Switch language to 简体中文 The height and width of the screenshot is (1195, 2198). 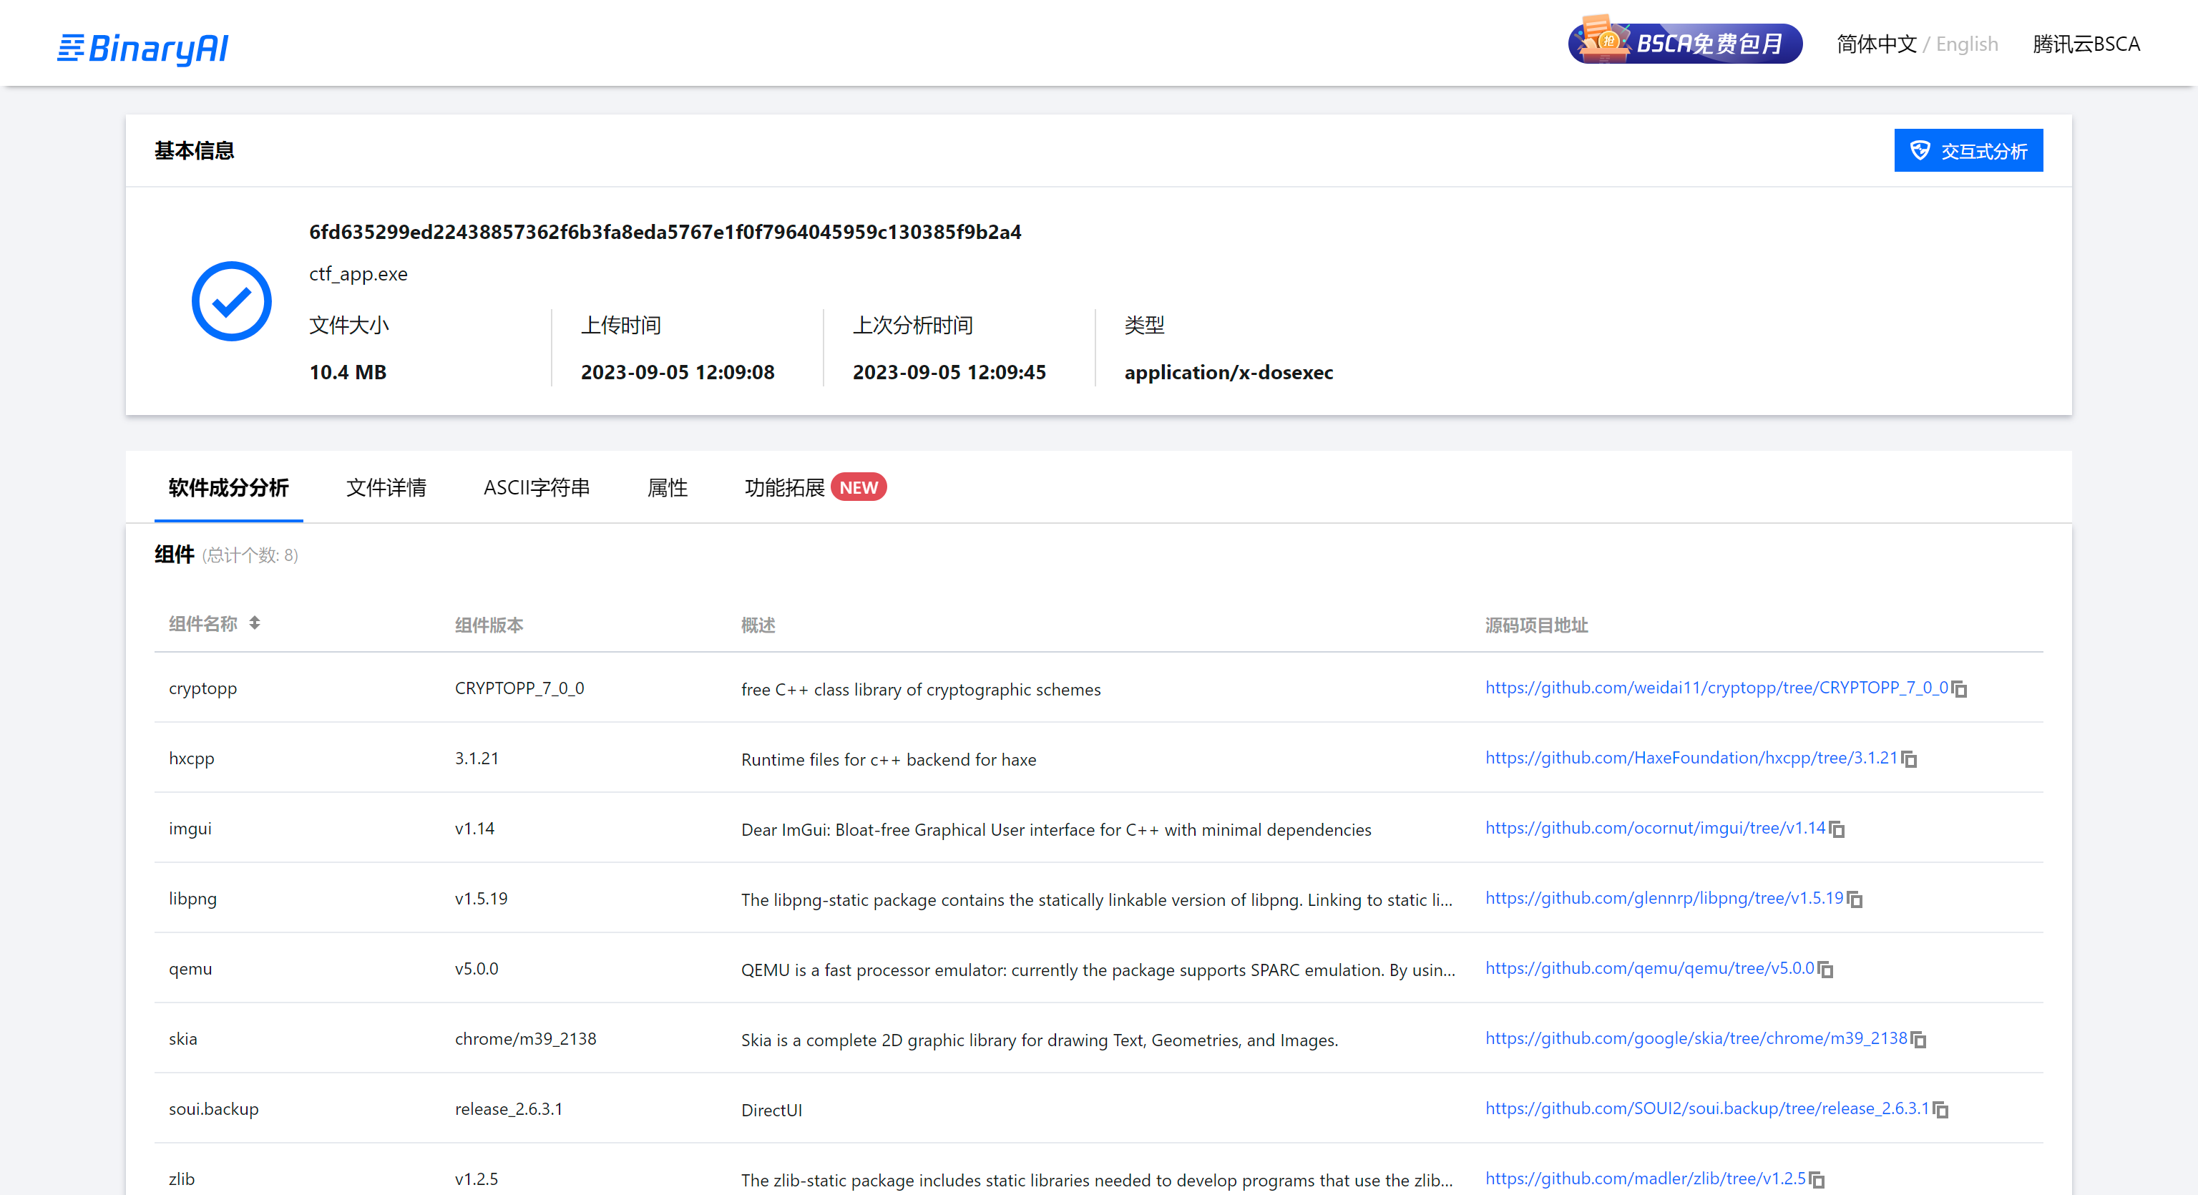click(x=1876, y=44)
